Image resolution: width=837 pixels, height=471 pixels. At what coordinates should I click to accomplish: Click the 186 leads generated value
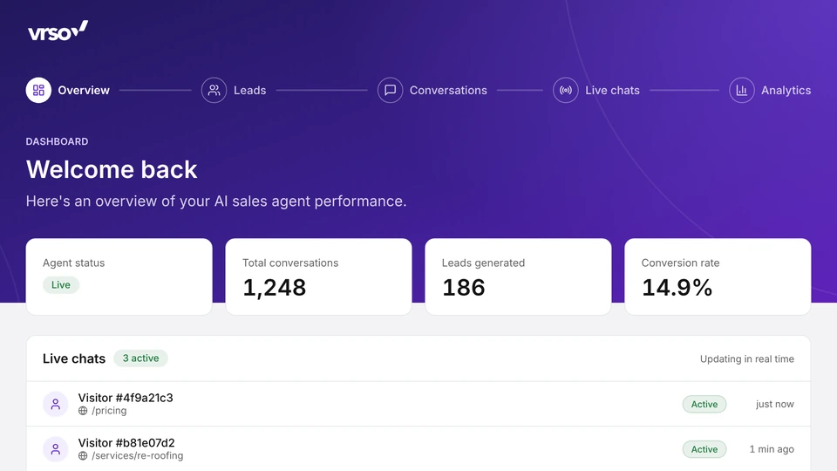coord(463,287)
